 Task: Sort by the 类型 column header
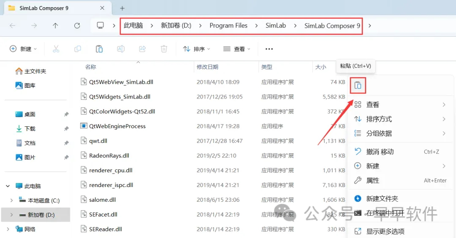(267, 67)
